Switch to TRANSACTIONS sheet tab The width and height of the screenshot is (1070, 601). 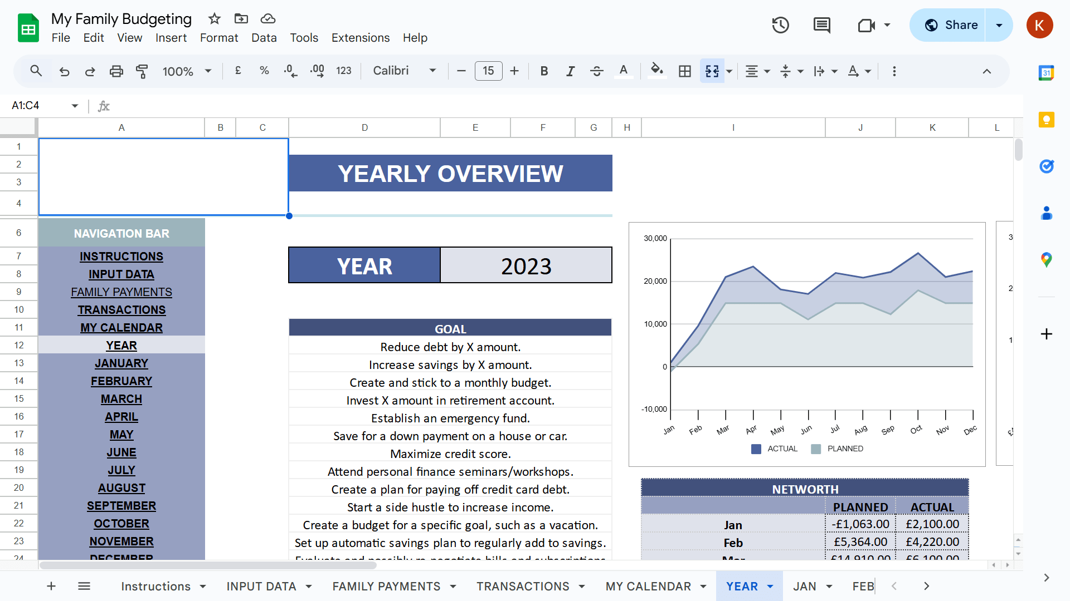pos(523,586)
